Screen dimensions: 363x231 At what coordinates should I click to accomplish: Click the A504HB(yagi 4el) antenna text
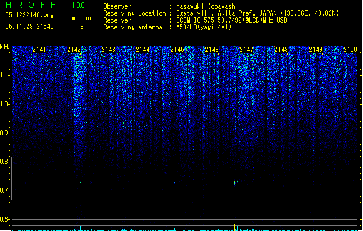point(204,27)
